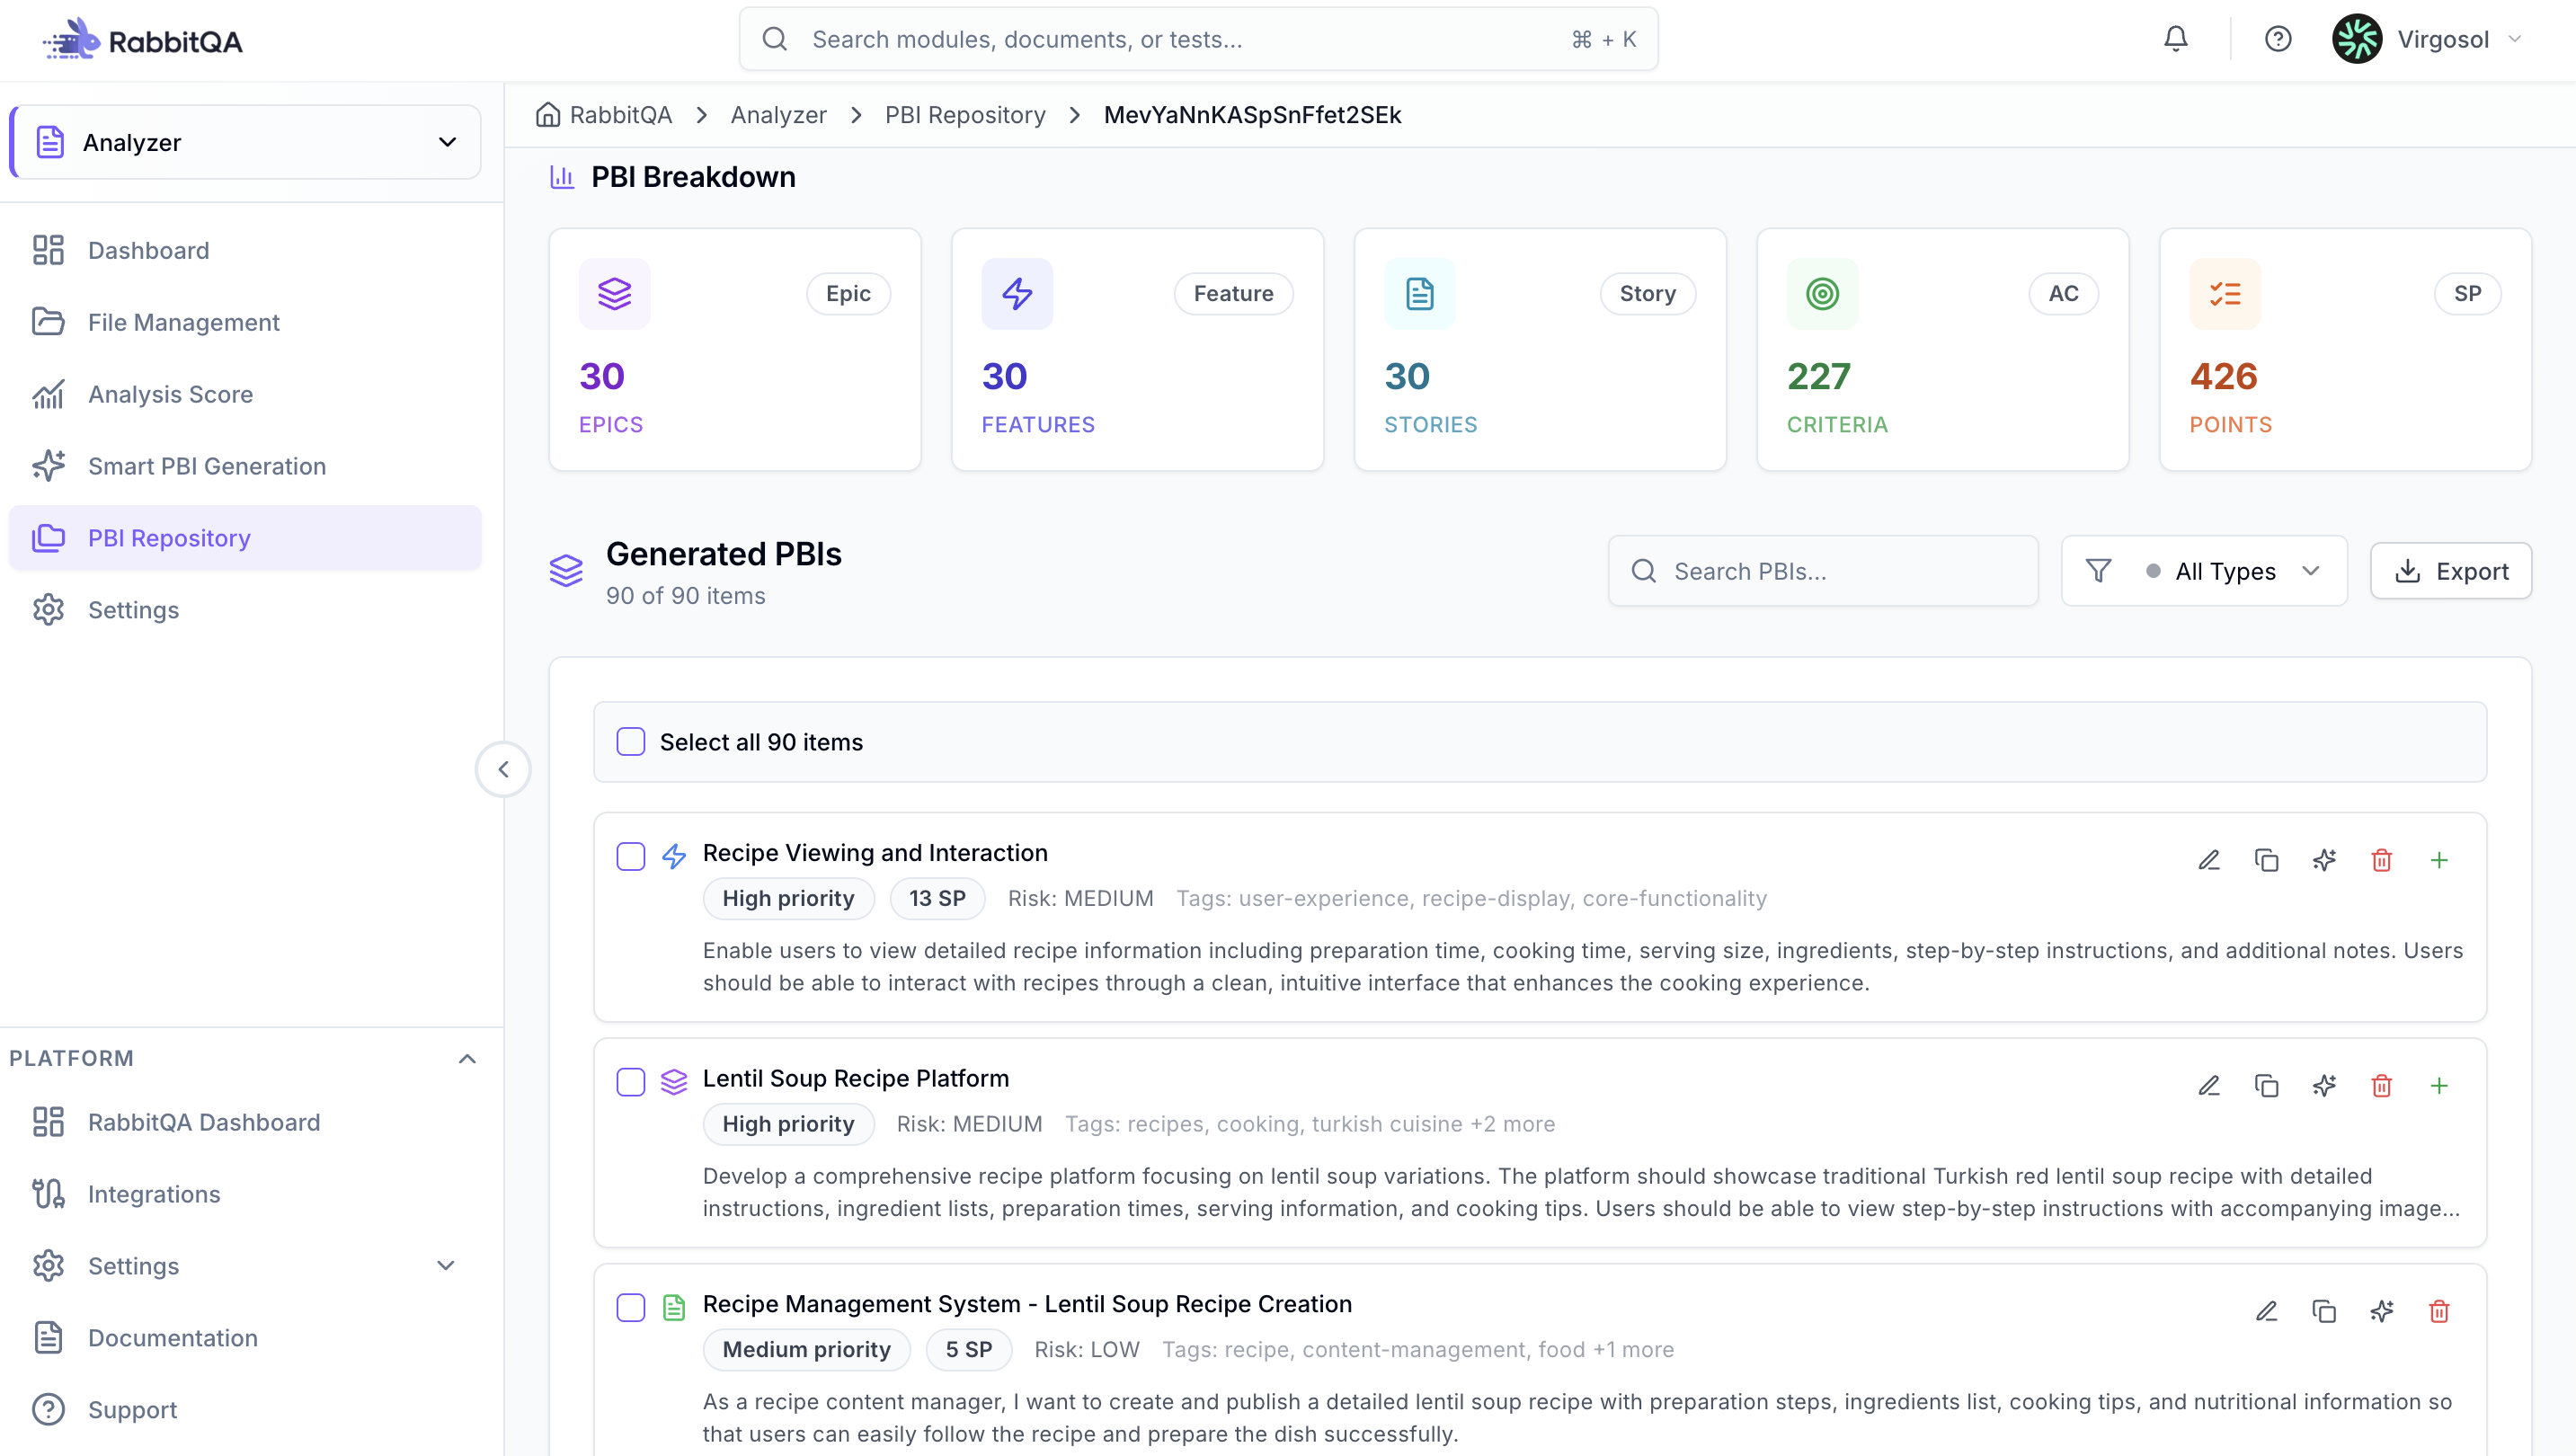Click AI sparkle icon for Lentil Soup Recipe Platform

(2324, 1085)
